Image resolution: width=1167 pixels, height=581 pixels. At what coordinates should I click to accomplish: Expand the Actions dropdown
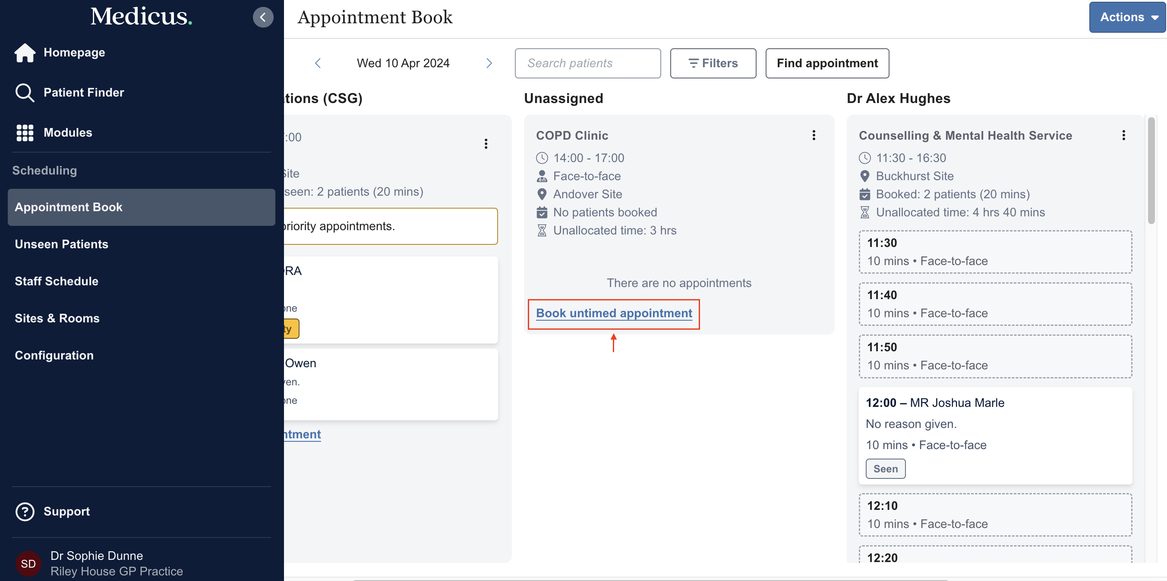click(x=1127, y=17)
